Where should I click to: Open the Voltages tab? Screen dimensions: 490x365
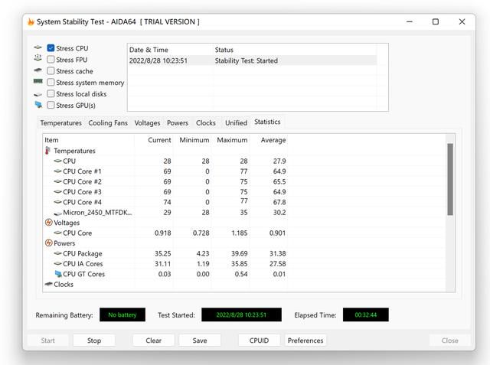(147, 123)
